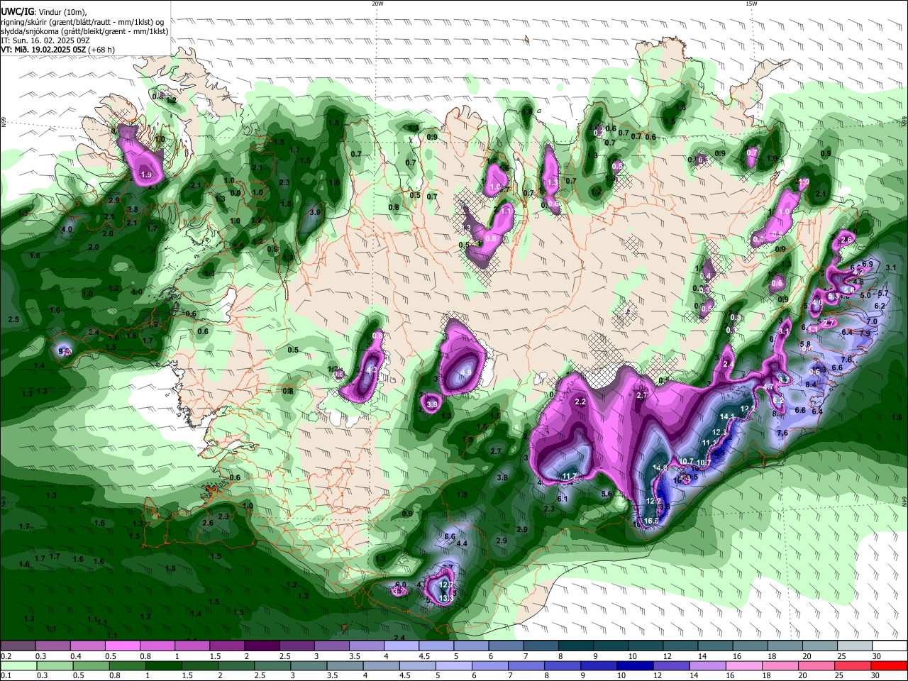Click the 0.2 label in the legend
The height and width of the screenshot is (681, 908).
tap(6, 656)
